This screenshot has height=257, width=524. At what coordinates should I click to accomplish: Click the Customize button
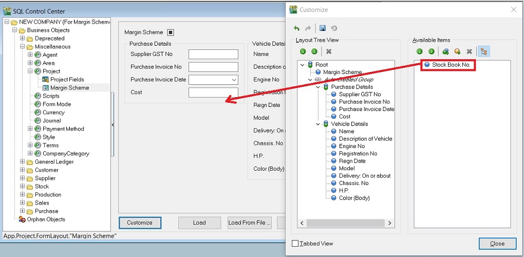point(140,223)
